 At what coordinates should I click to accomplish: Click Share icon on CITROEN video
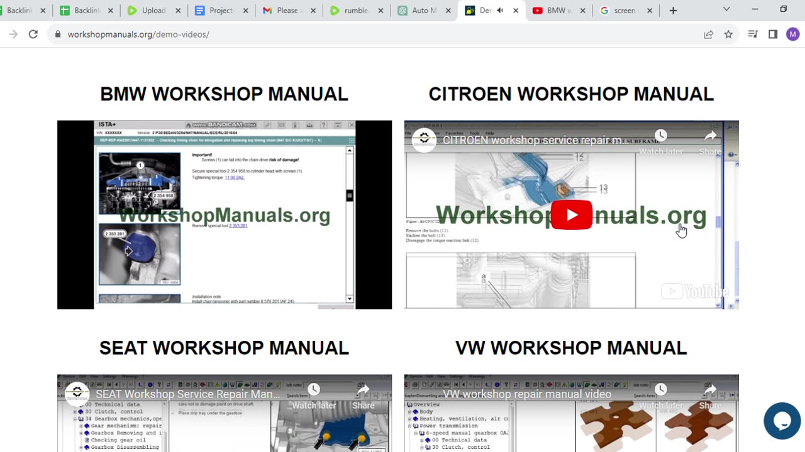coord(710,143)
